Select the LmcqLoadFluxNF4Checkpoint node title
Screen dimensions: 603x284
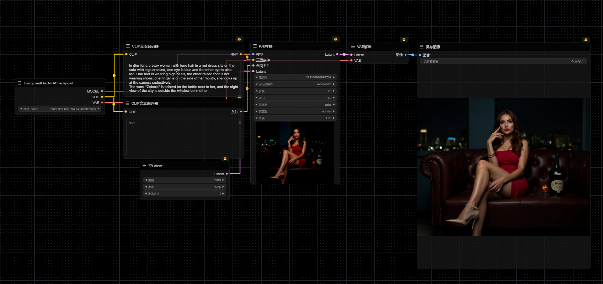pos(49,83)
